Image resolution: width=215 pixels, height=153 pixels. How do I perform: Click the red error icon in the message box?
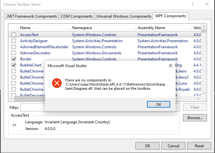[57, 83]
